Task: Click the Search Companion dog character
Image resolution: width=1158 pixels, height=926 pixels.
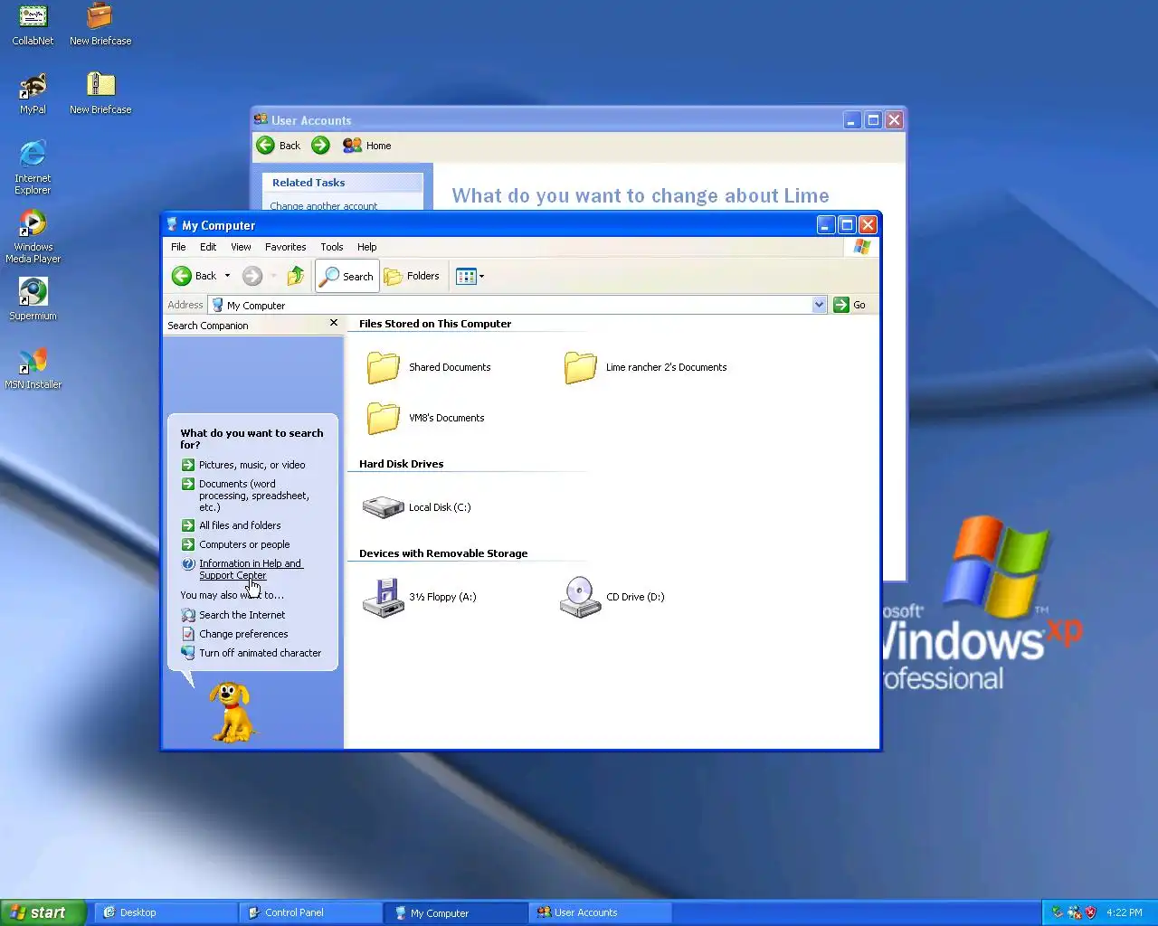Action: [232, 711]
